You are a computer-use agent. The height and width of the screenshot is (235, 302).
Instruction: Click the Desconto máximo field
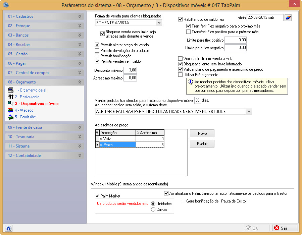130,70
